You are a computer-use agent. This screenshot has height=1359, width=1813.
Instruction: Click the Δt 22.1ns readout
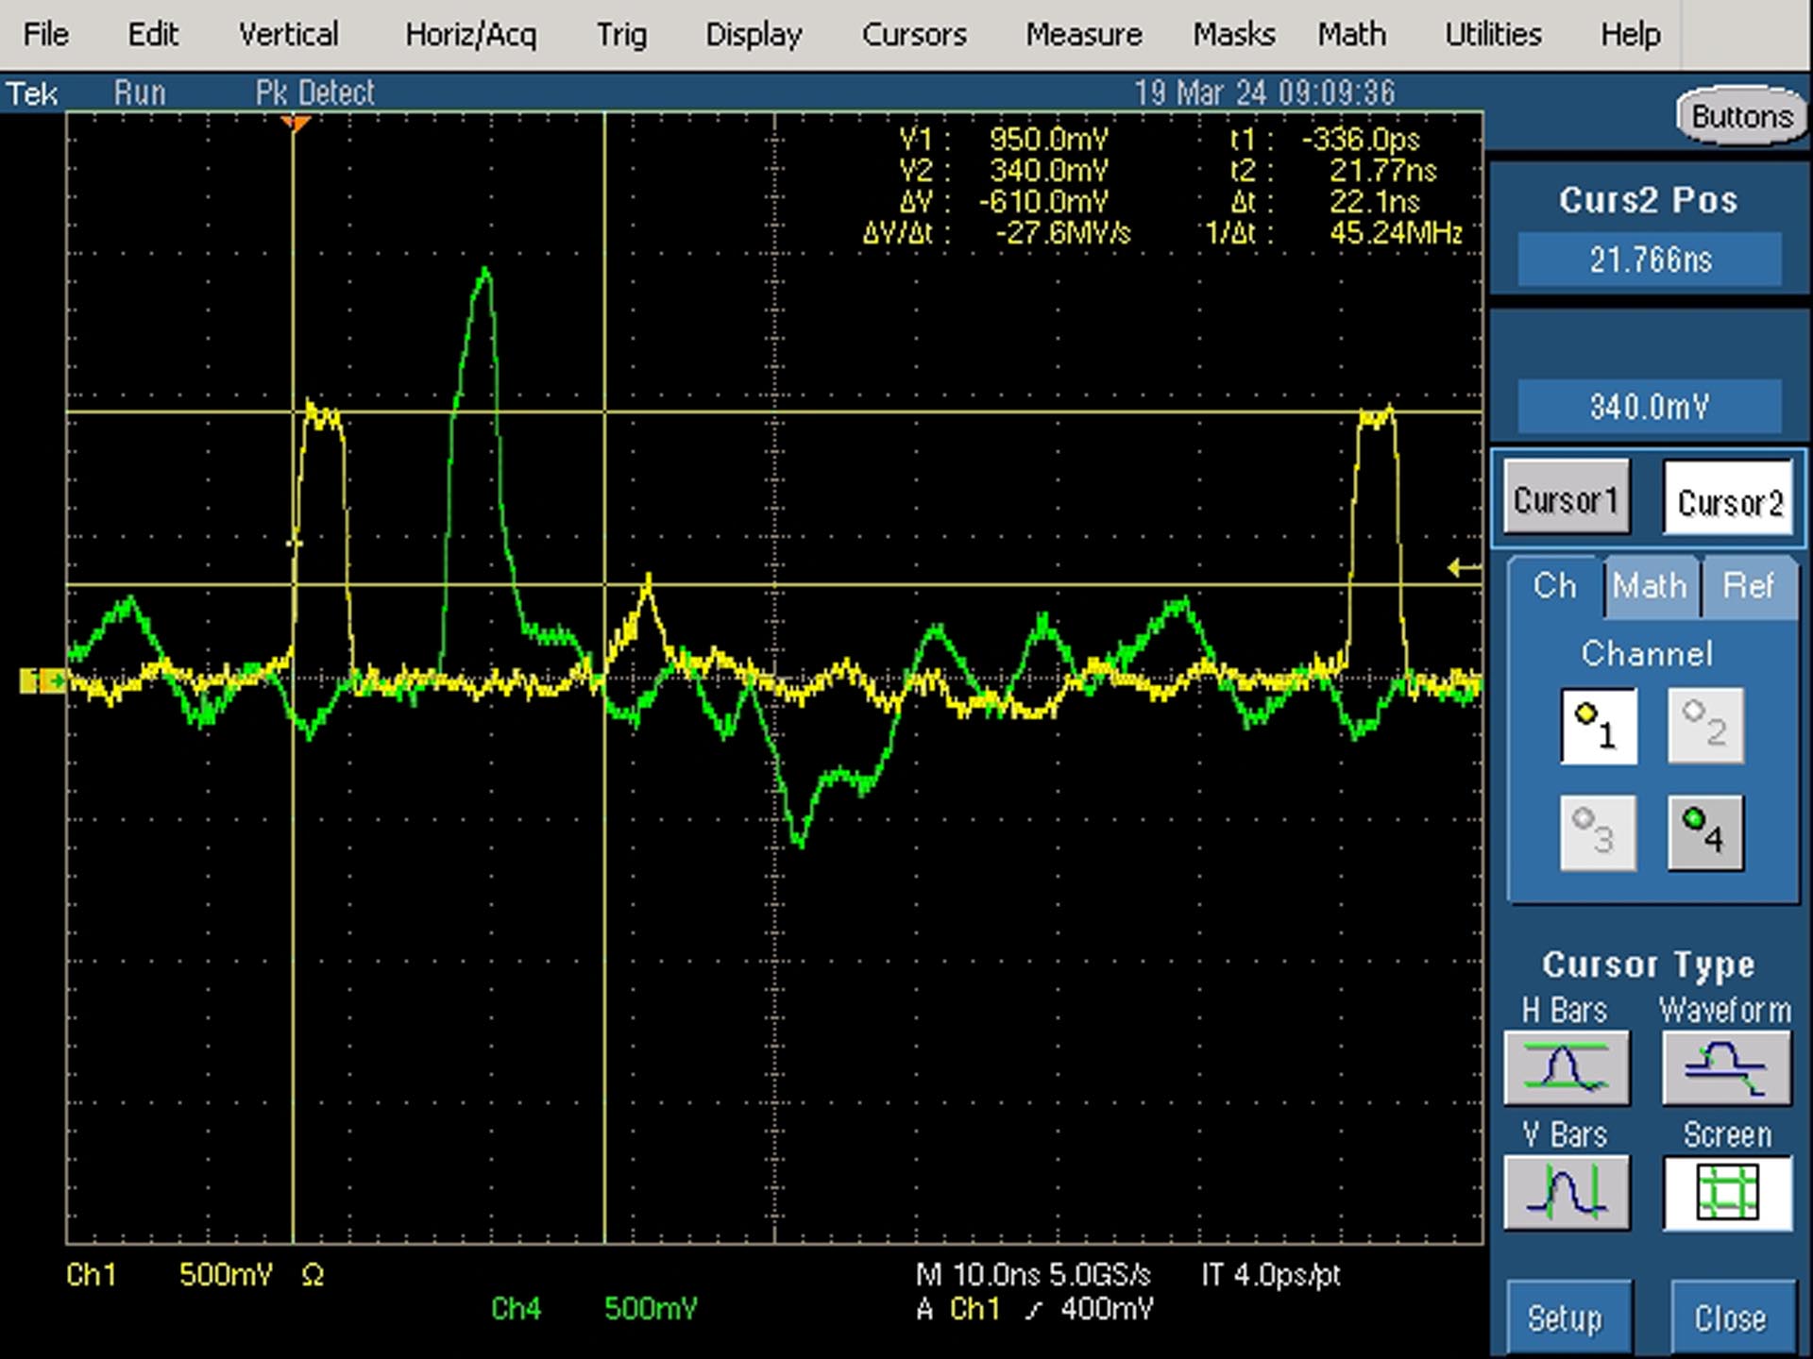pyautogui.click(x=1326, y=202)
